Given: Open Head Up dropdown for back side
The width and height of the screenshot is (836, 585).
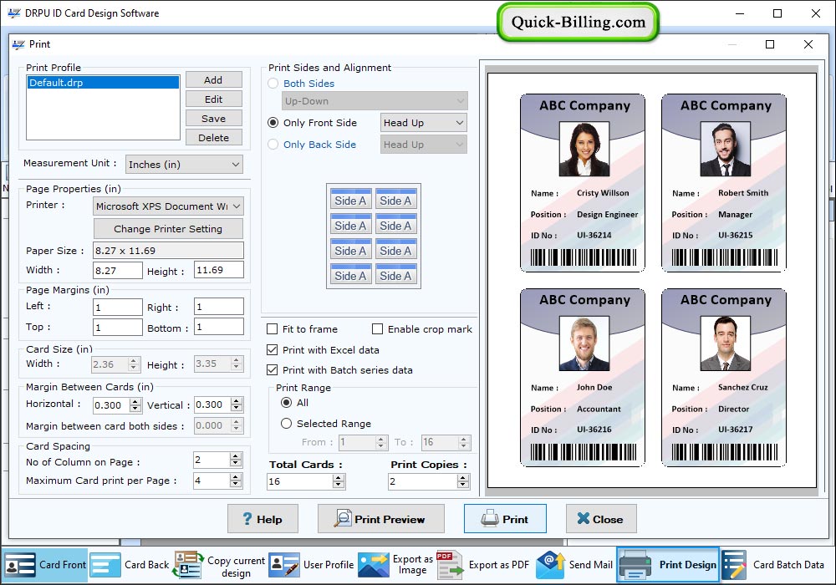Looking at the screenshot, I should coord(424,145).
